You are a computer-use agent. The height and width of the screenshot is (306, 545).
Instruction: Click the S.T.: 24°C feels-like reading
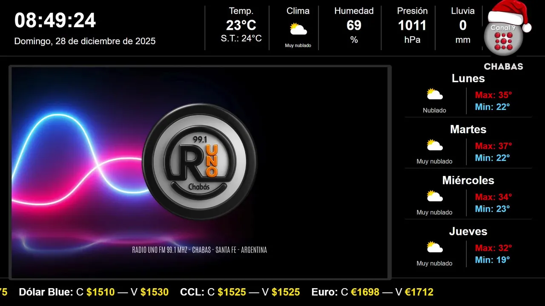click(241, 38)
